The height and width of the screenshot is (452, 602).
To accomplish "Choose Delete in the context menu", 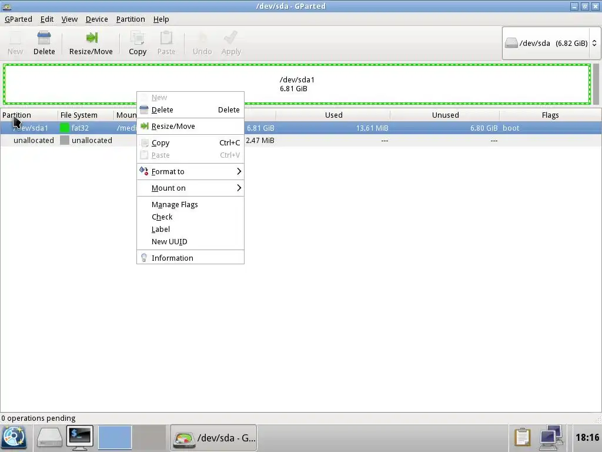I will click(x=190, y=110).
